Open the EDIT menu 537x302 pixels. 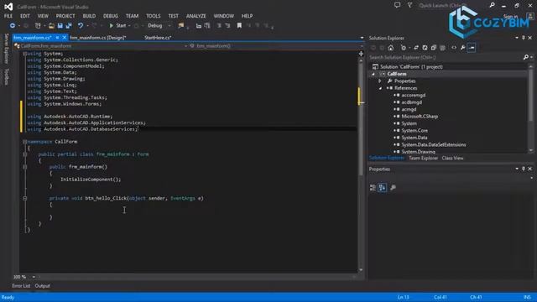[24, 16]
